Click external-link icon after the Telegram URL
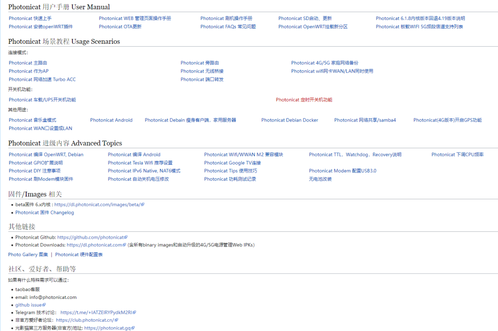Image resolution: width=498 pixels, height=331 pixels. click(134, 313)
